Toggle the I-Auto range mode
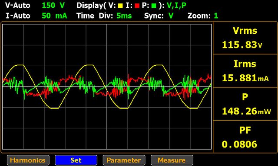Screen dimensions: 278x166 [18, 16]
